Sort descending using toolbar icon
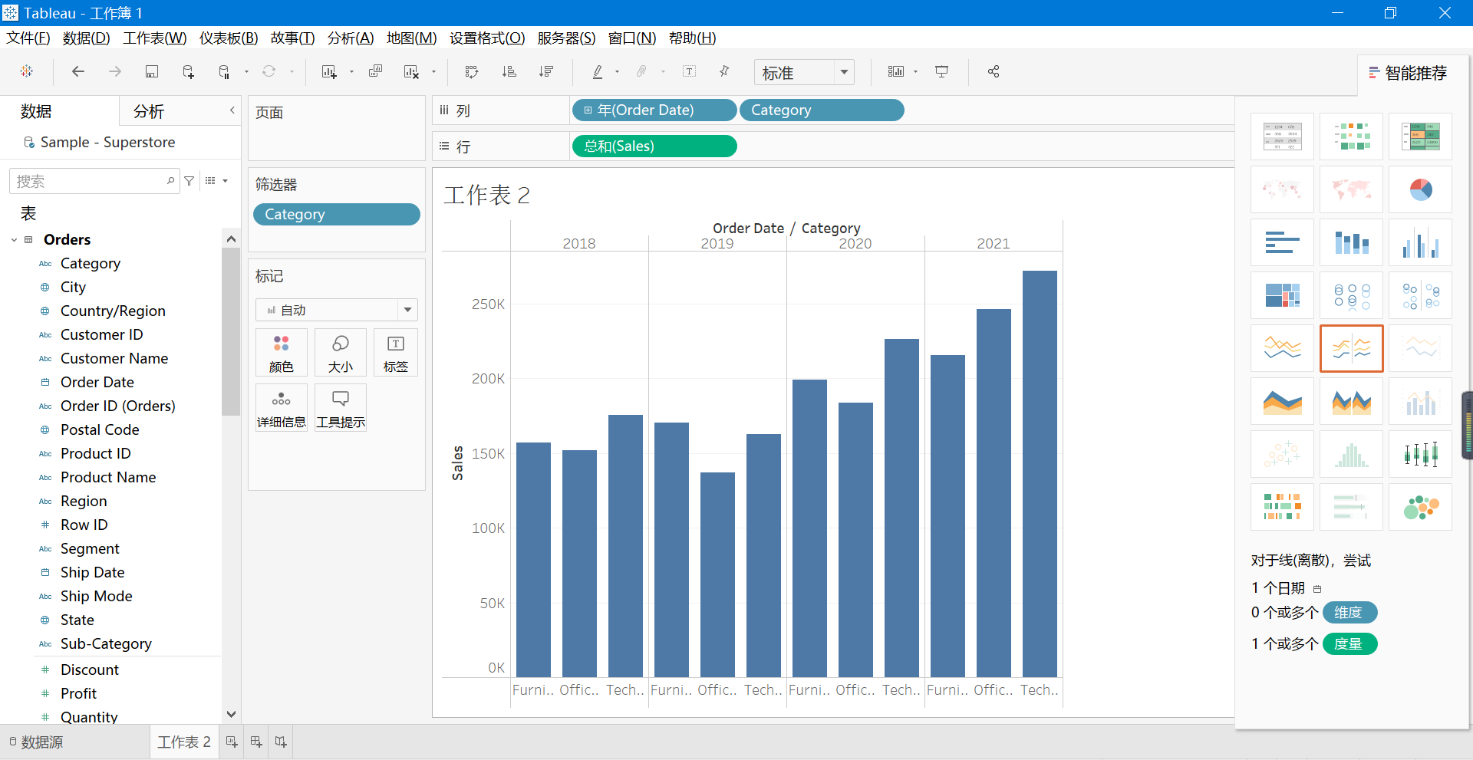Screen dimensions: 1473x760 (545, 71)
